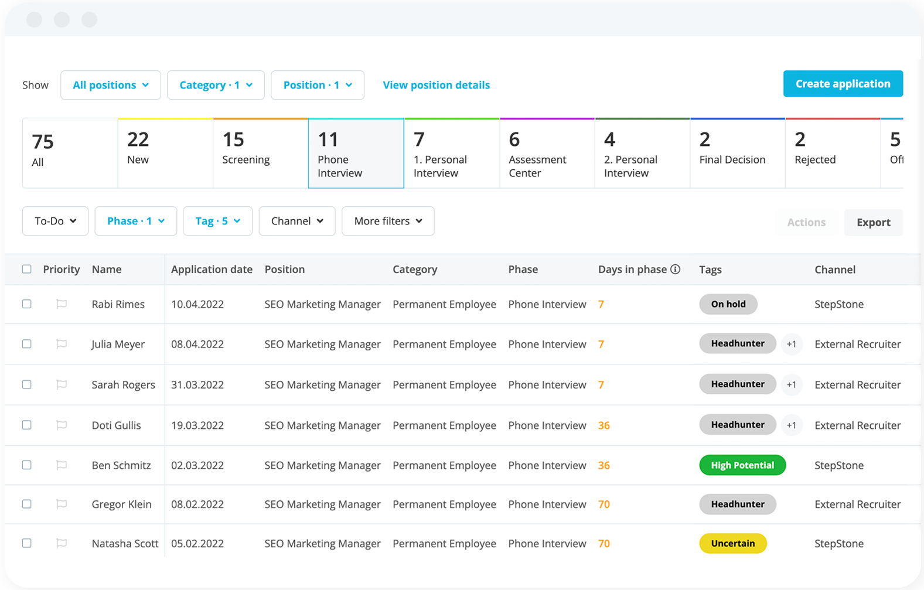Check the Gregor Klein row checkbox

27,504
